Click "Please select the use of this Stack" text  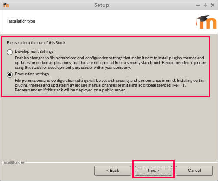[x=36, y=43]
